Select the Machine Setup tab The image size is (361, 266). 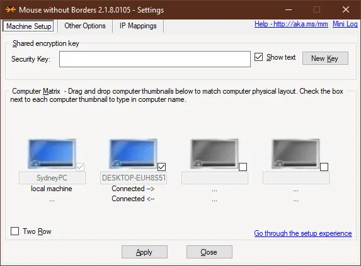click(x=28, y=26)
